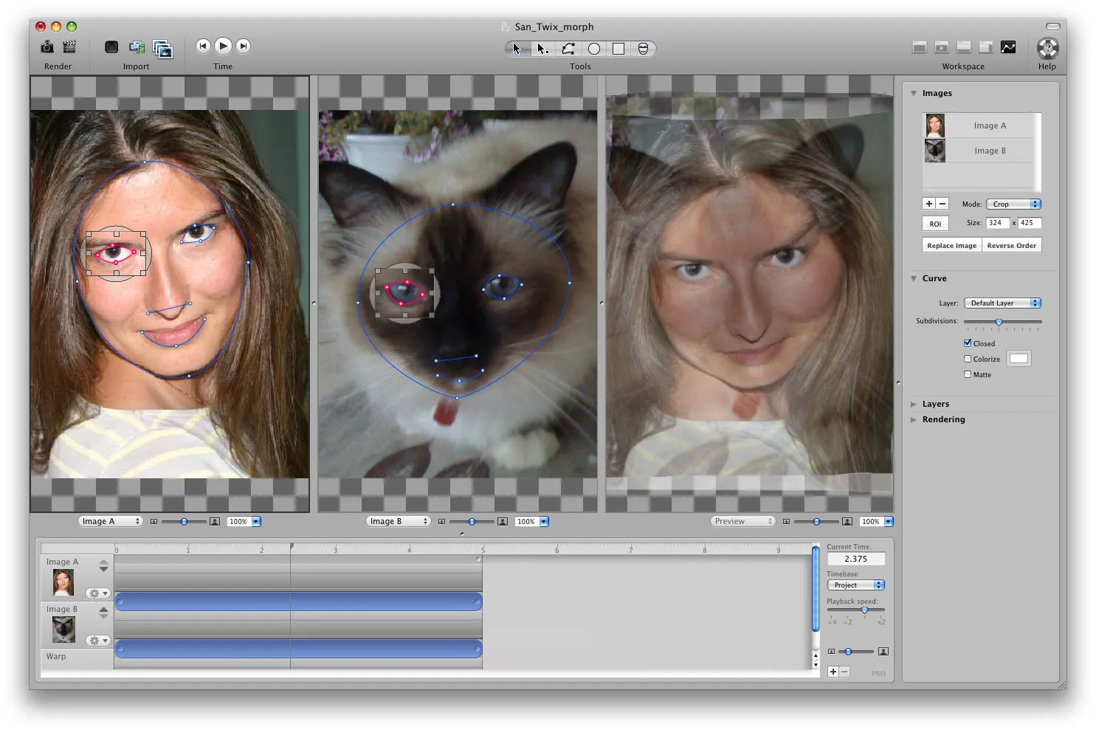Select the freeform bezier curve tool
The height and width of the screenshot is (730, 1096).
(568, 49)
